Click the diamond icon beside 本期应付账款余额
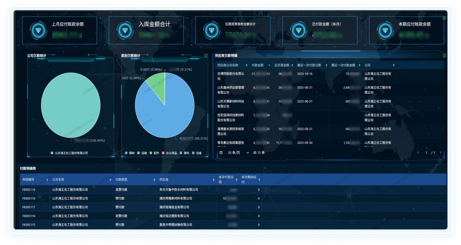 (385, 30)
